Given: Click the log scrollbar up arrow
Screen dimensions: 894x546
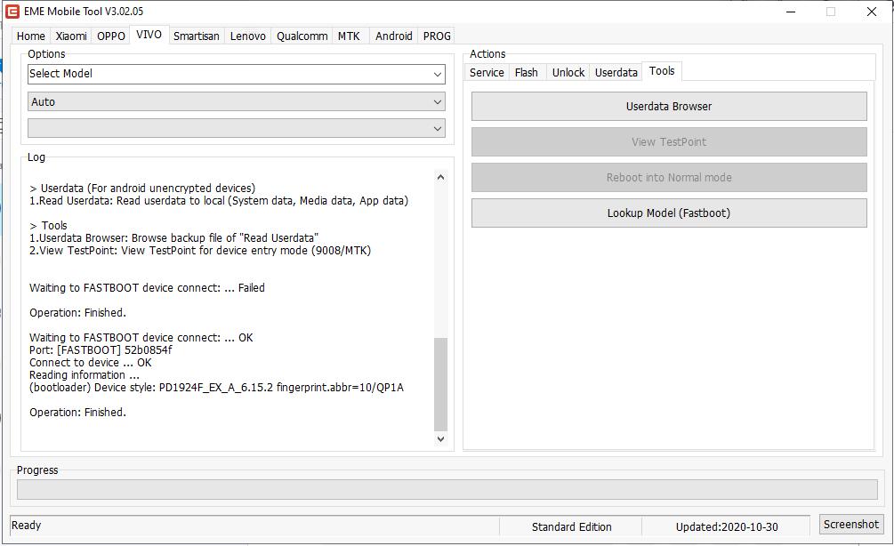Looking at the screenshot, I should click(440, 177).
